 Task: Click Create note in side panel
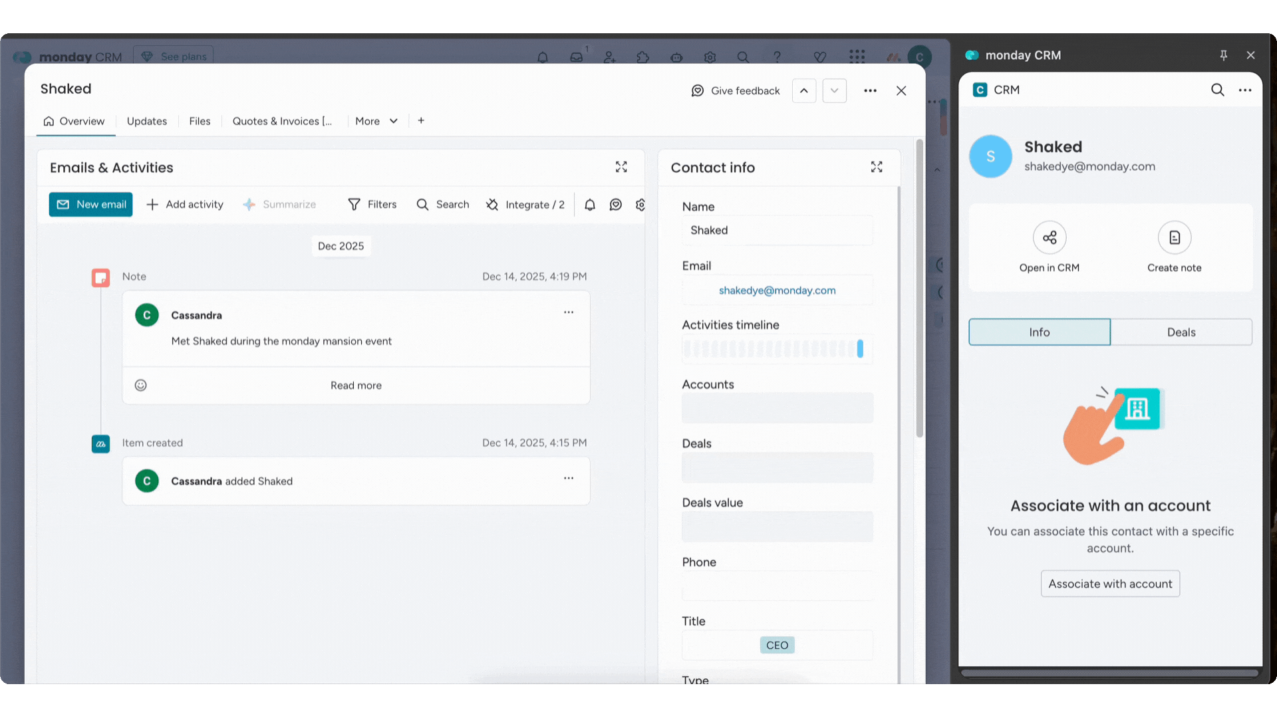point(1174,247)
